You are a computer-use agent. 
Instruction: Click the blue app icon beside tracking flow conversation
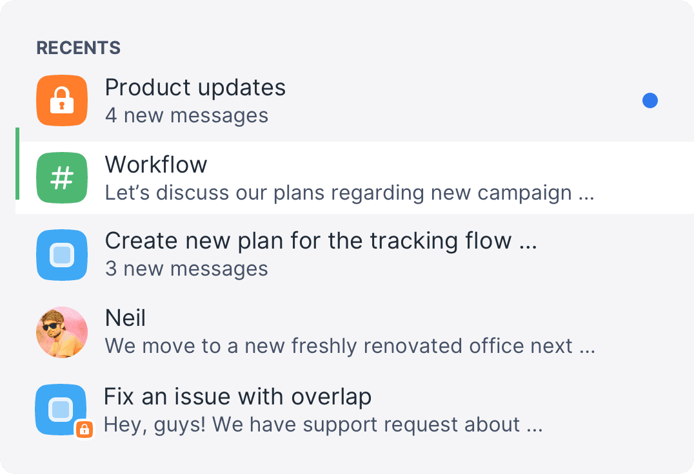pyautogui.click(x=61, y=255)
